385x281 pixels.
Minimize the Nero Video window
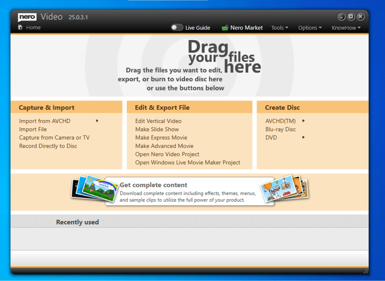coord(341,17)
